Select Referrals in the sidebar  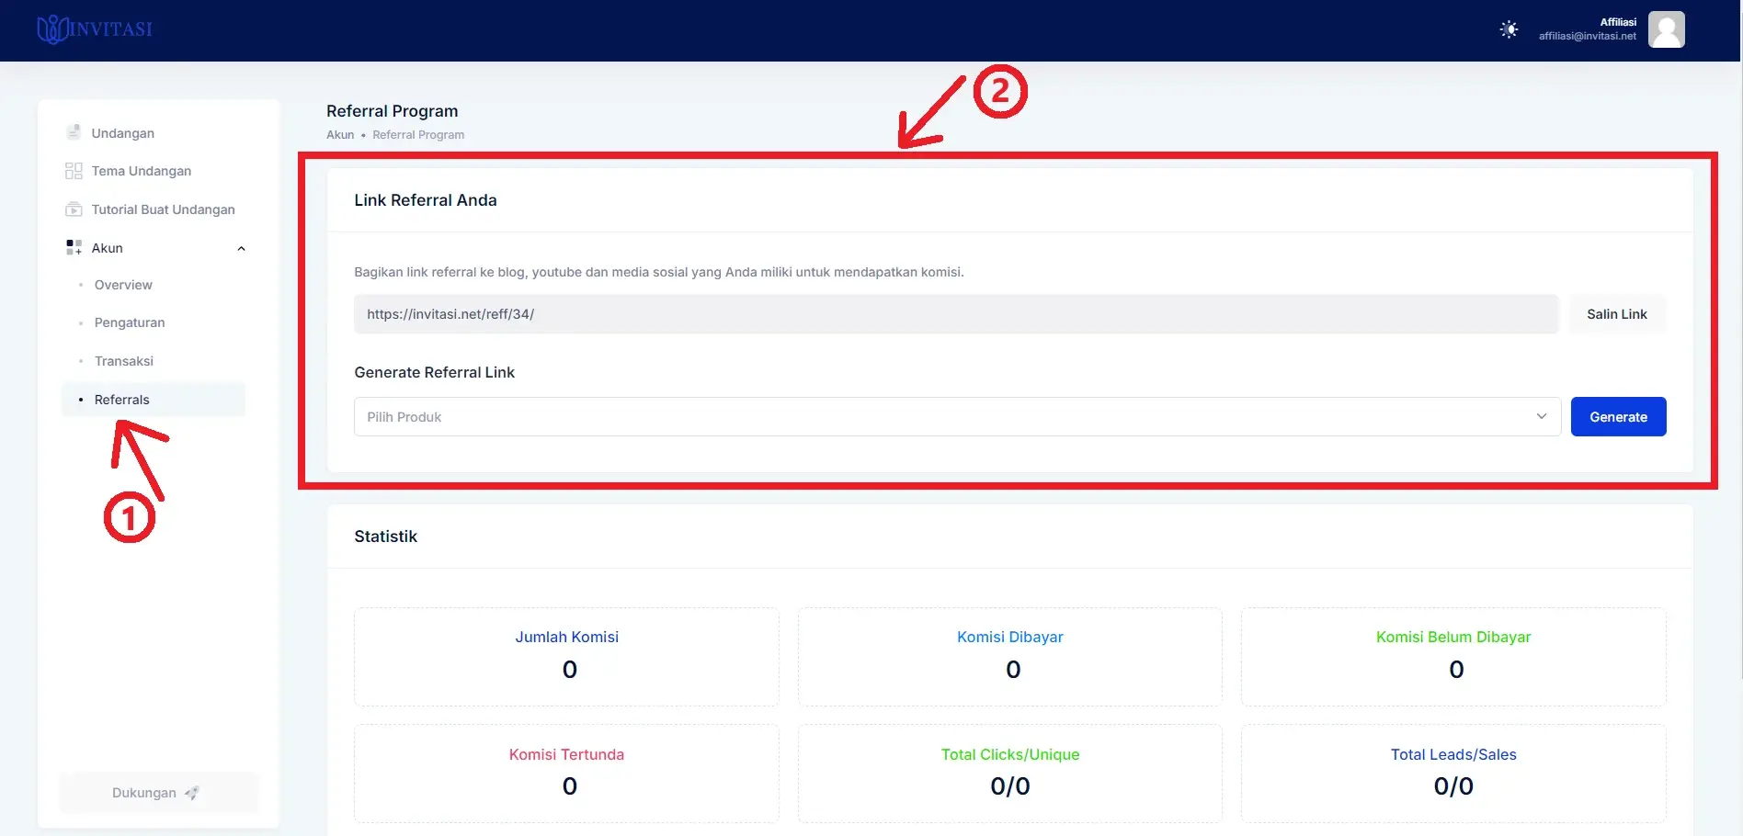point(122,400)
